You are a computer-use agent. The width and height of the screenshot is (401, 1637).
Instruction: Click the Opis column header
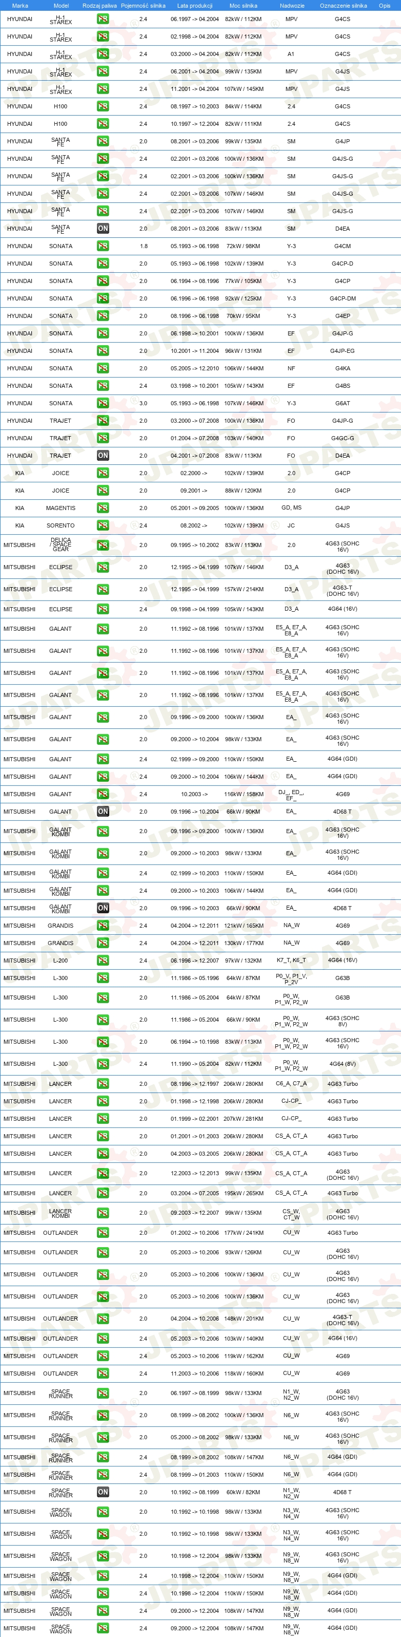[385, 6]
